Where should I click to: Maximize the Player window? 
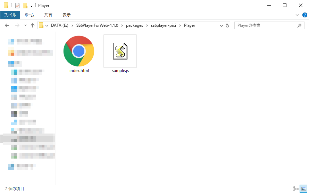(x=285, y=5)
